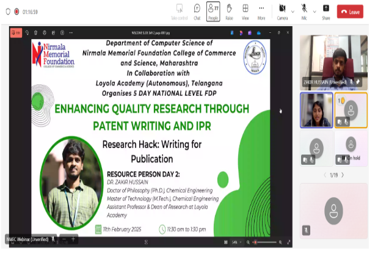Click the shield security icon

tap(8, 12)
